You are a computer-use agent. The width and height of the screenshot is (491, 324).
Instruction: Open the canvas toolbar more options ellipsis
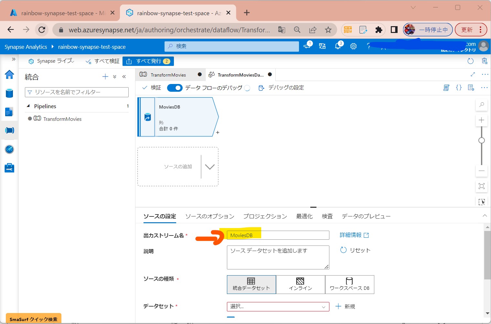(484, 88)
